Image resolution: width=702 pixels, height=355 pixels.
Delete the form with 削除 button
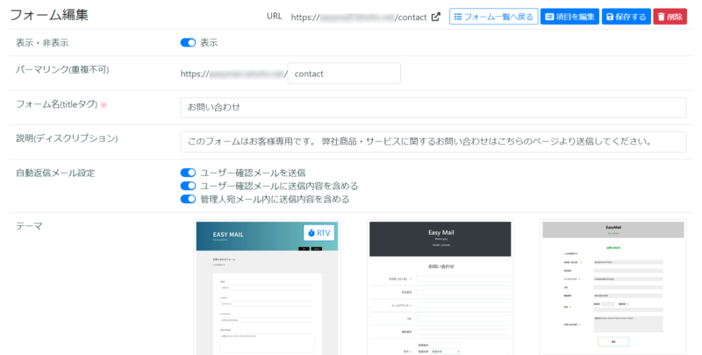pyautogui.click(x=670, y=17)
